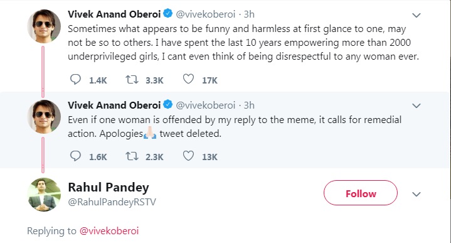Follow Rahul Pandey
The height and width of the screenshot is (243, 451).
[x=361, y=193]
